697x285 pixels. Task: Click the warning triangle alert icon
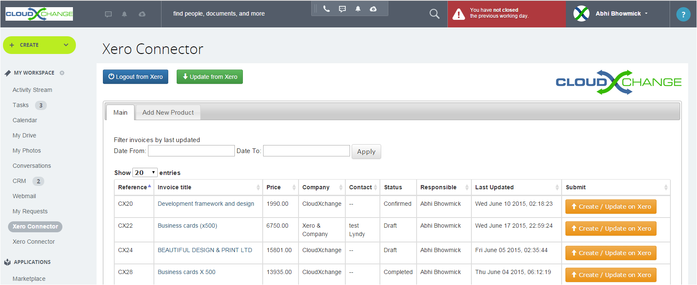[x=458, y=14]
